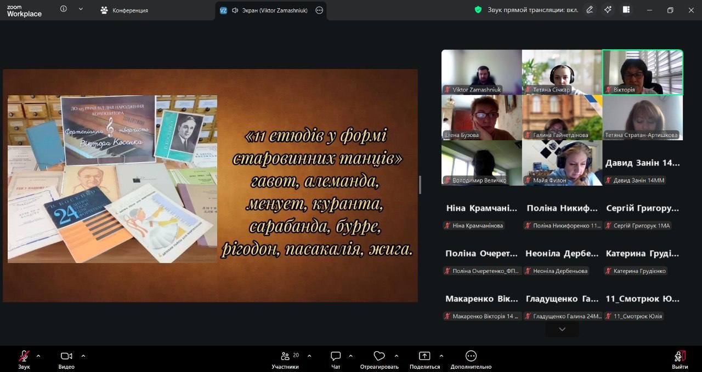Click the Выйти leave meeting button
Screen dimensions: 702x372
(x=680, y=357)
